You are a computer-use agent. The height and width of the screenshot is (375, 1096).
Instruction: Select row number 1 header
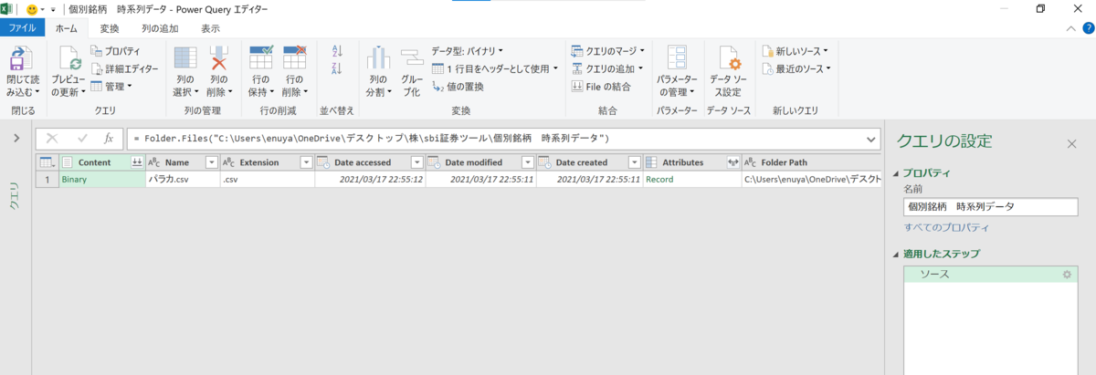(47, 180)
